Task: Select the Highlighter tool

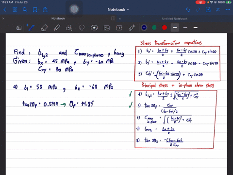Action: [x=57, y=28]
